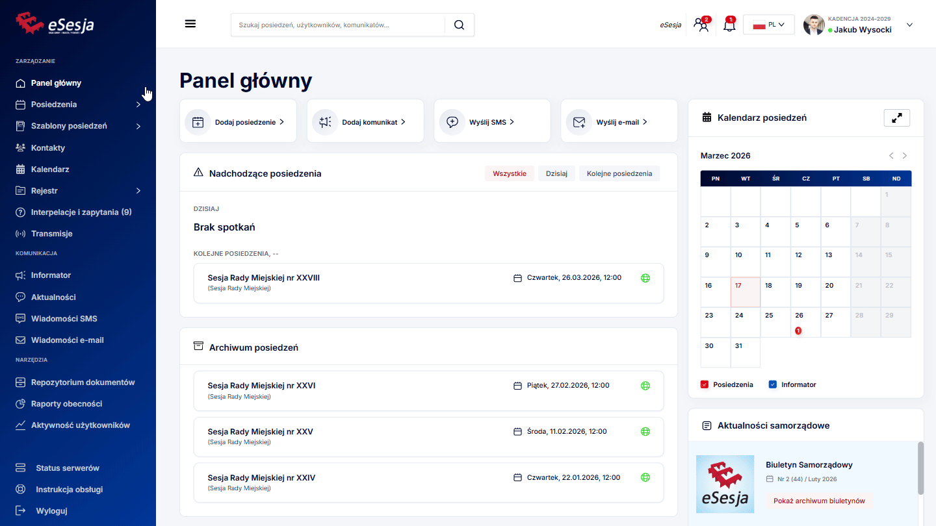
Task: Expand the Rejestr sidebar submenu
Action: tap(138, 191)
